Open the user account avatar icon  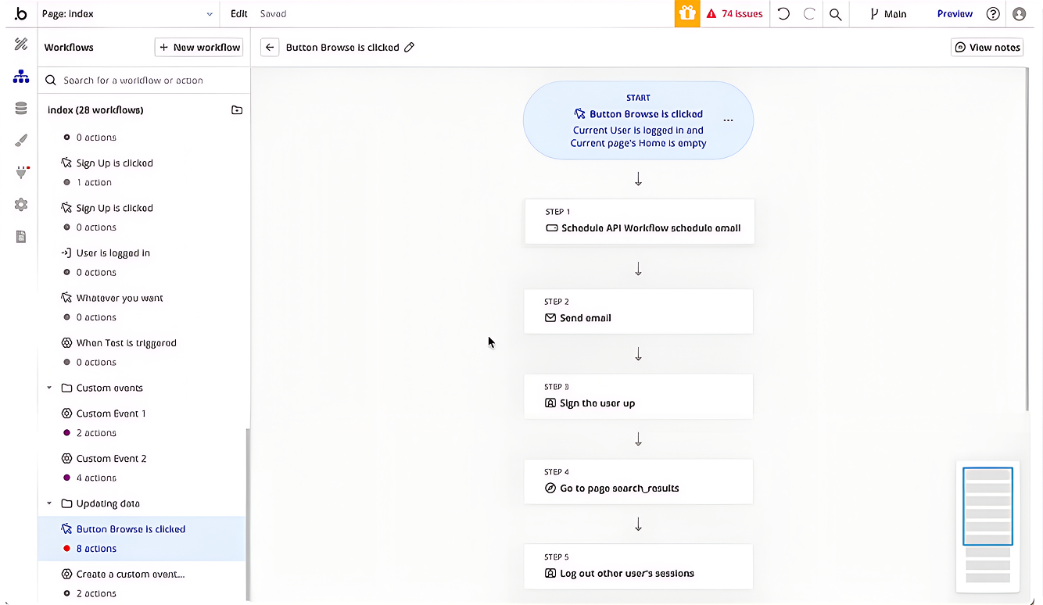1019,13
